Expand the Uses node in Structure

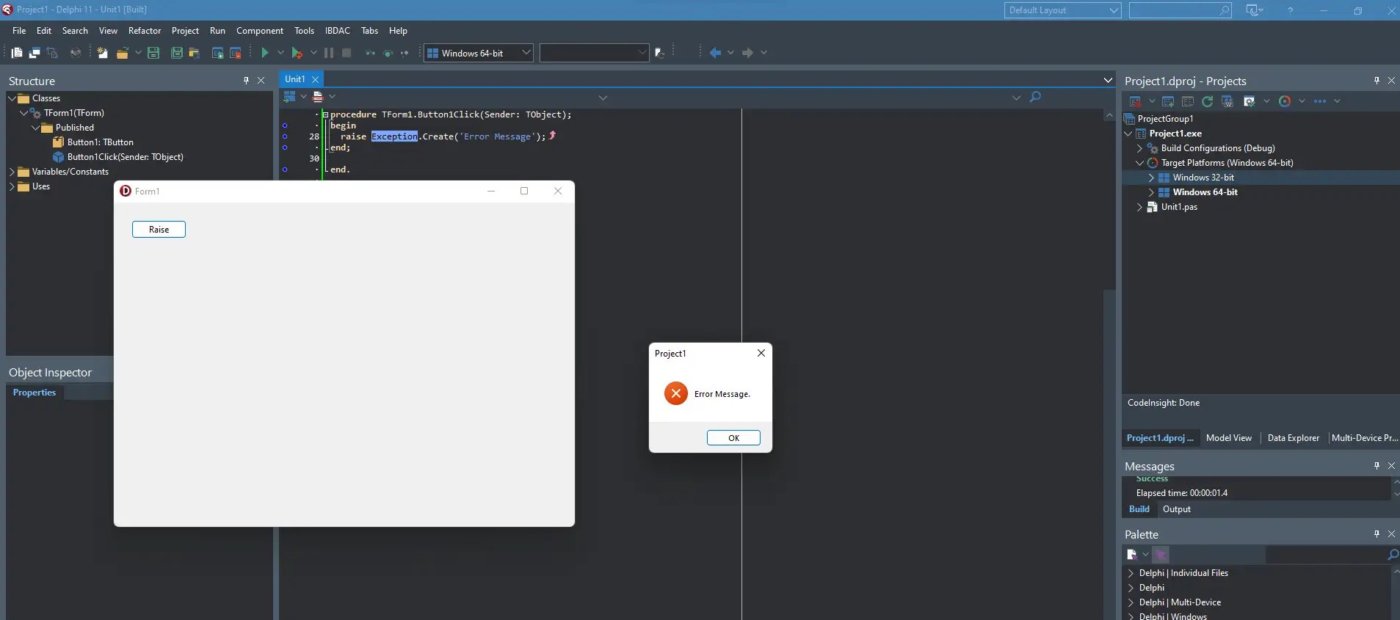(12, 186)
